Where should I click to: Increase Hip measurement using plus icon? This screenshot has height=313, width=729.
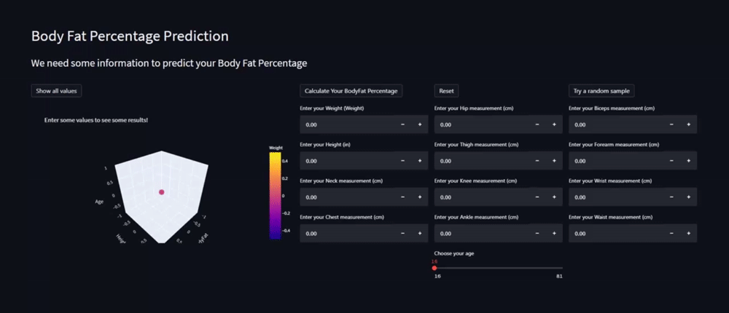554,124
